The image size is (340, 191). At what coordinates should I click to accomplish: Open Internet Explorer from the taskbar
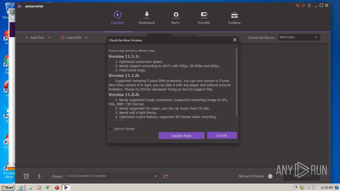click(21, 188)
